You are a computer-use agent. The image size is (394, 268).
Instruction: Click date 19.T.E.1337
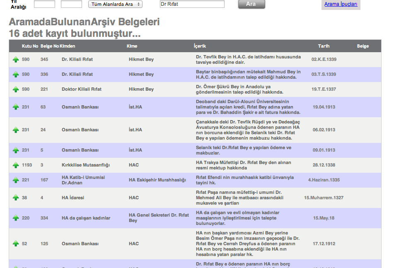(324, 89)
